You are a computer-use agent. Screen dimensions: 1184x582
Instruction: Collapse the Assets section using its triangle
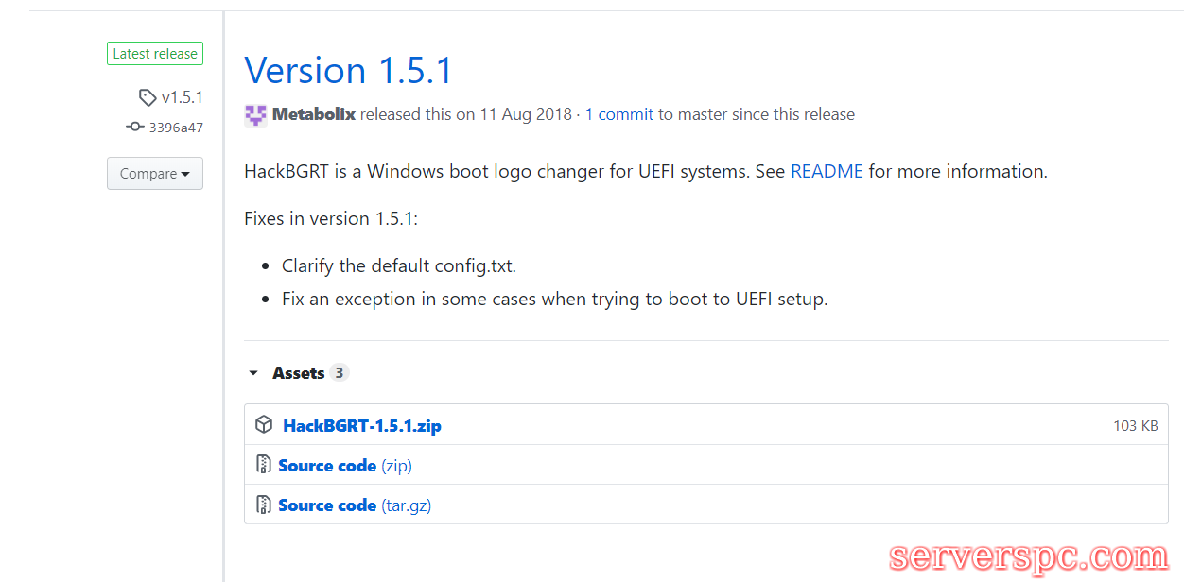[x=253, y=373]
